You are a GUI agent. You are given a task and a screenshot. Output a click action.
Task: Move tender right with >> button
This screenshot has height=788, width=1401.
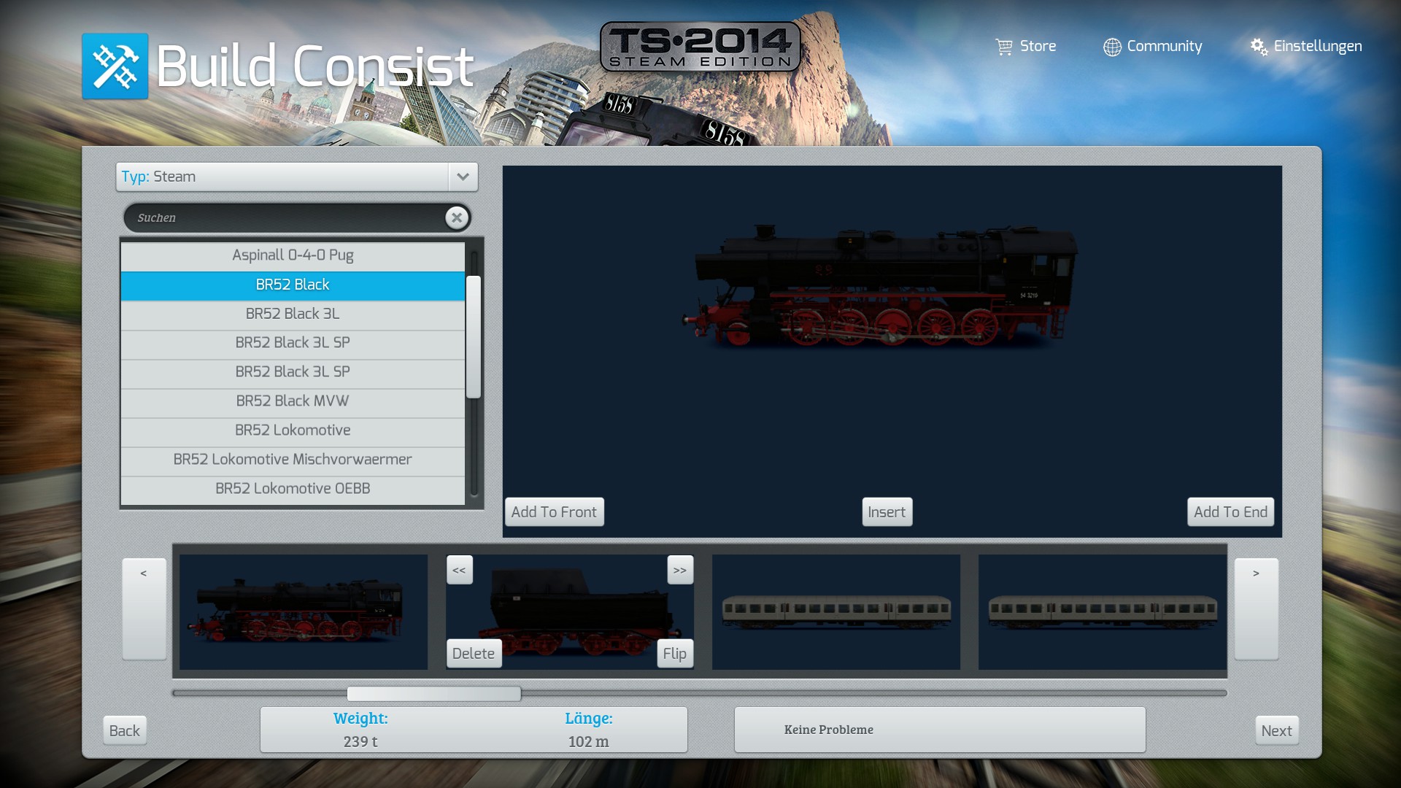click(x=679, y=570)
